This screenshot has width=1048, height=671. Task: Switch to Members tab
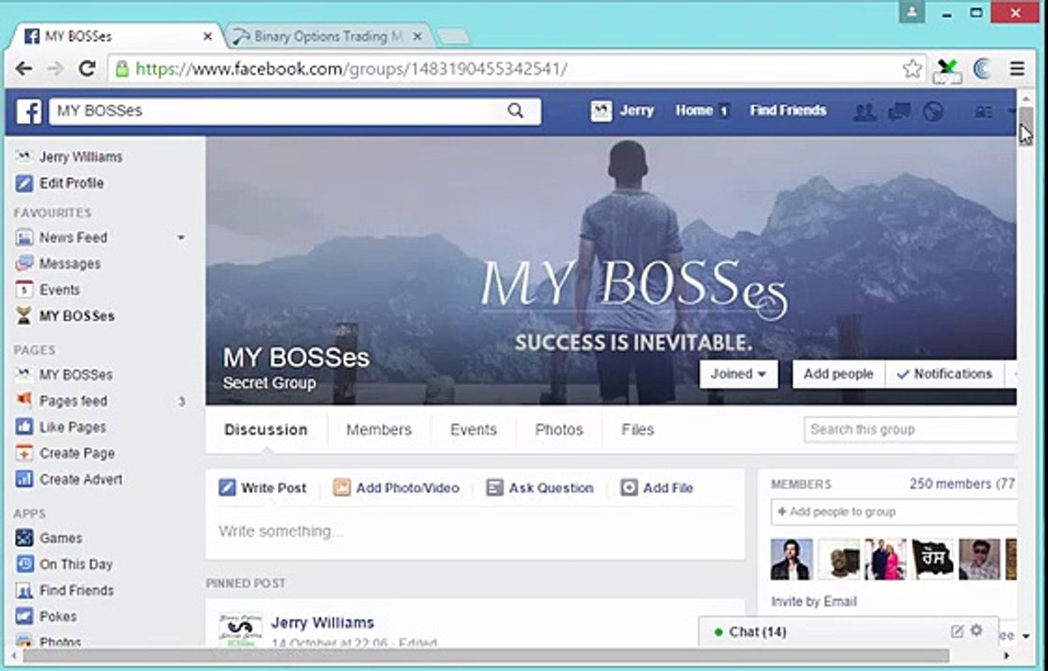coord(379,429)
